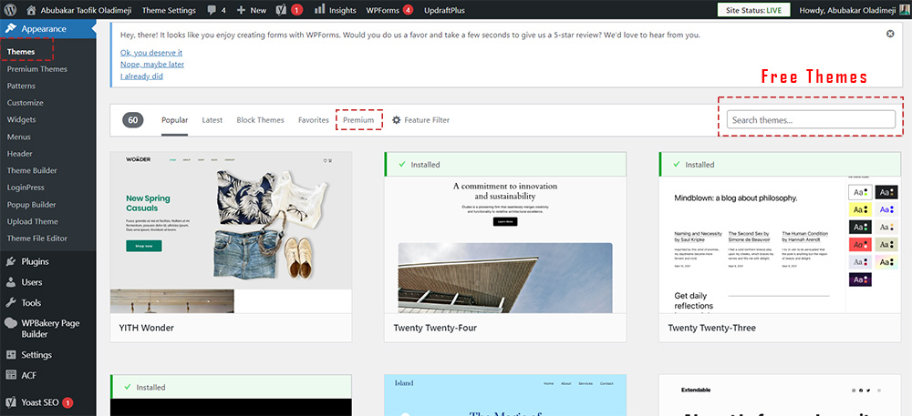Open Popup Builder in the sidebar
This screenshot has width=912, height=416.
tap(31, 205)
